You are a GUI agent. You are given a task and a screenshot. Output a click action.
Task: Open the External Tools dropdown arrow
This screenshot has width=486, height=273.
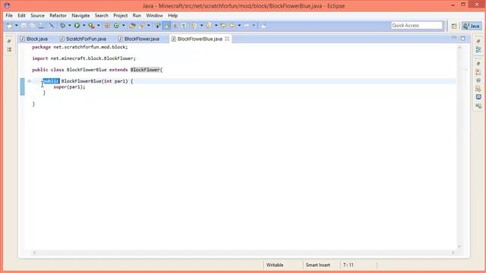(x=99, y=26)
